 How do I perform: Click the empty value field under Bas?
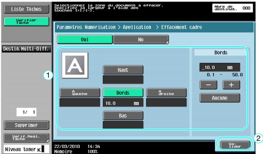coord(123,125)
